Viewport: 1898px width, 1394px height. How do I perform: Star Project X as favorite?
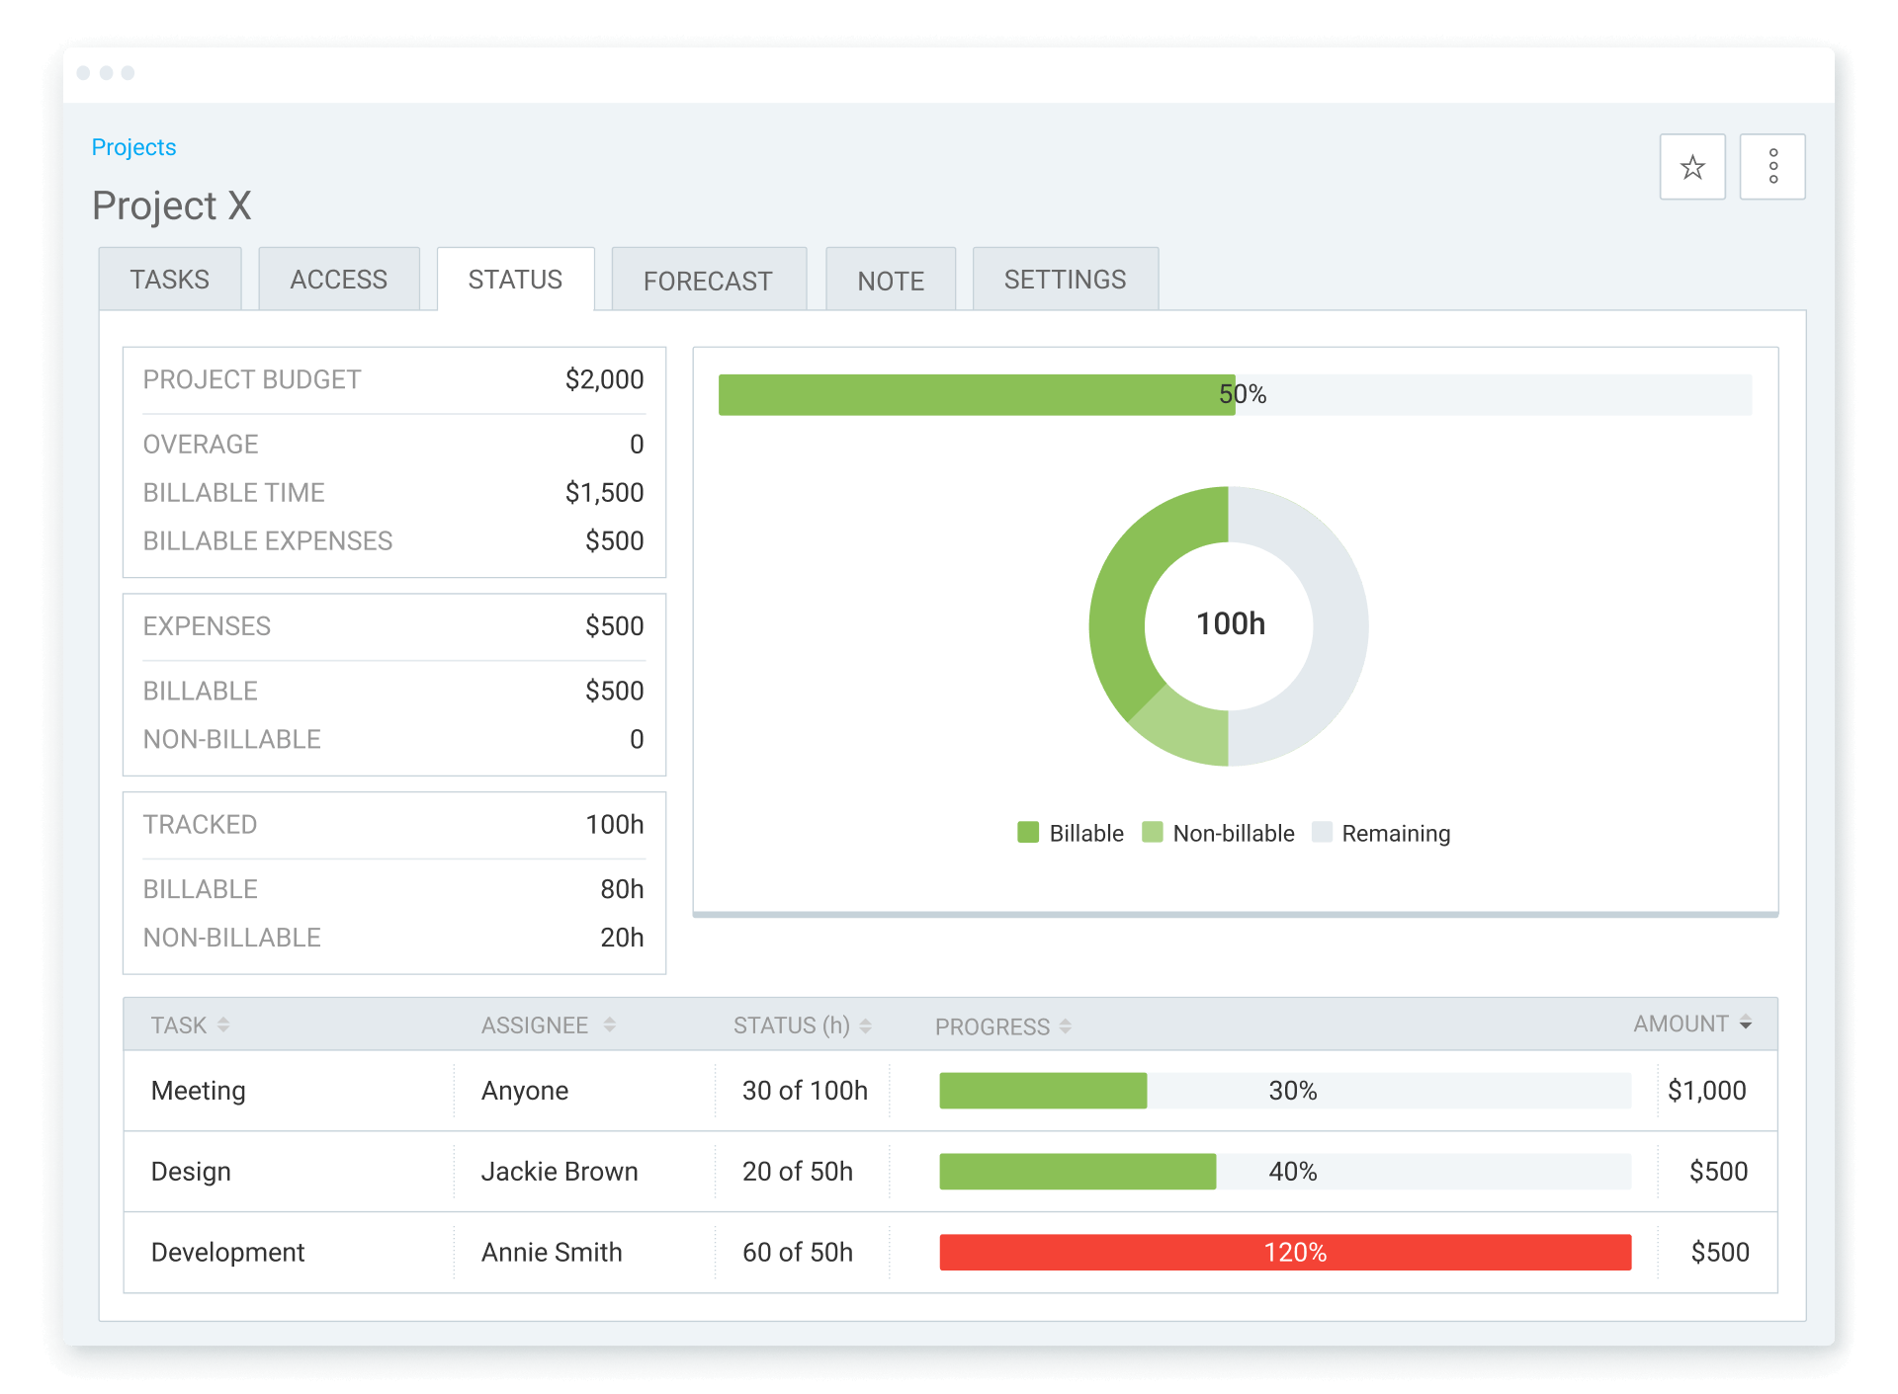click(1691, 167)
